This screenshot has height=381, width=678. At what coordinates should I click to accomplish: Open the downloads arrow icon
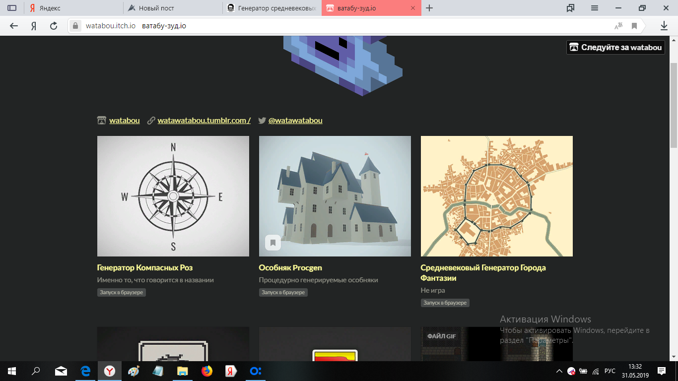(x=664, y=26)
